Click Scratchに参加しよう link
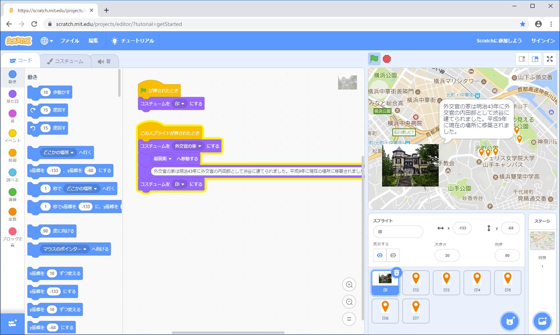 click(499, 41)
